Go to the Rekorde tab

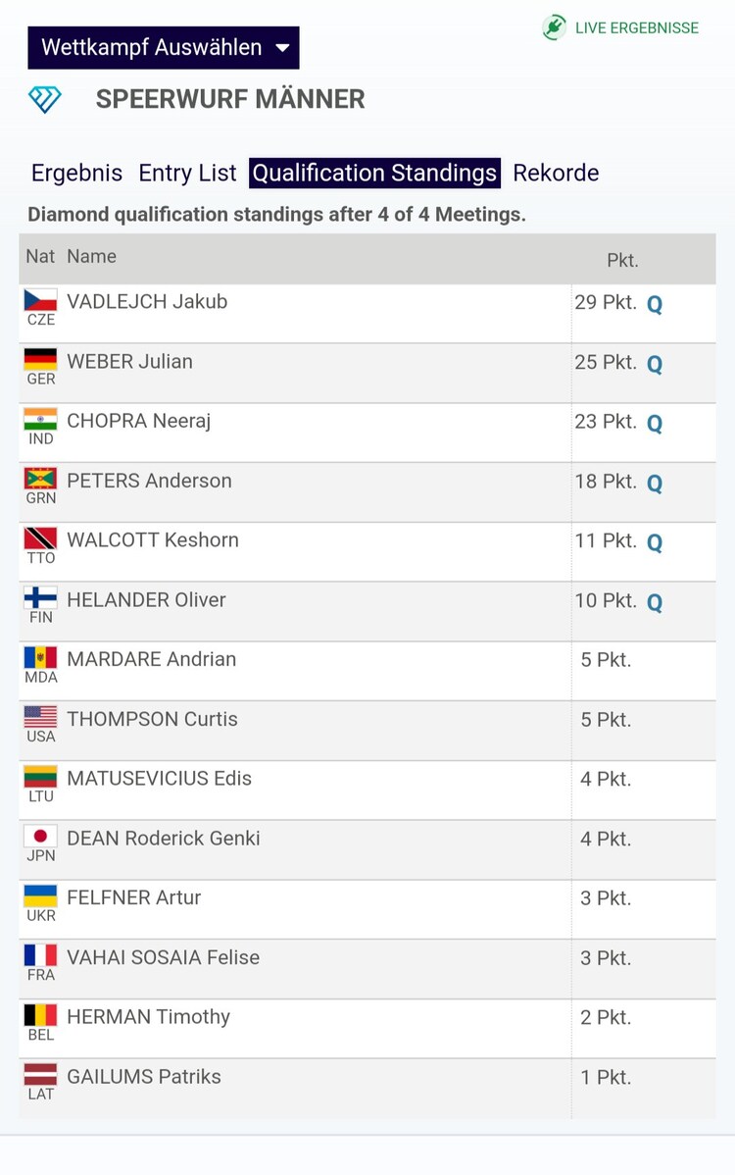[556, 173]
